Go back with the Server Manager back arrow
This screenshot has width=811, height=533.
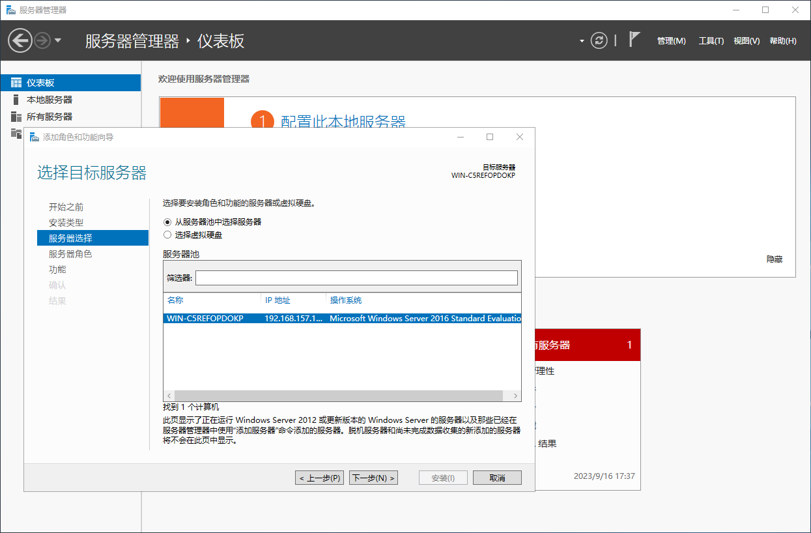click(20, 40)
